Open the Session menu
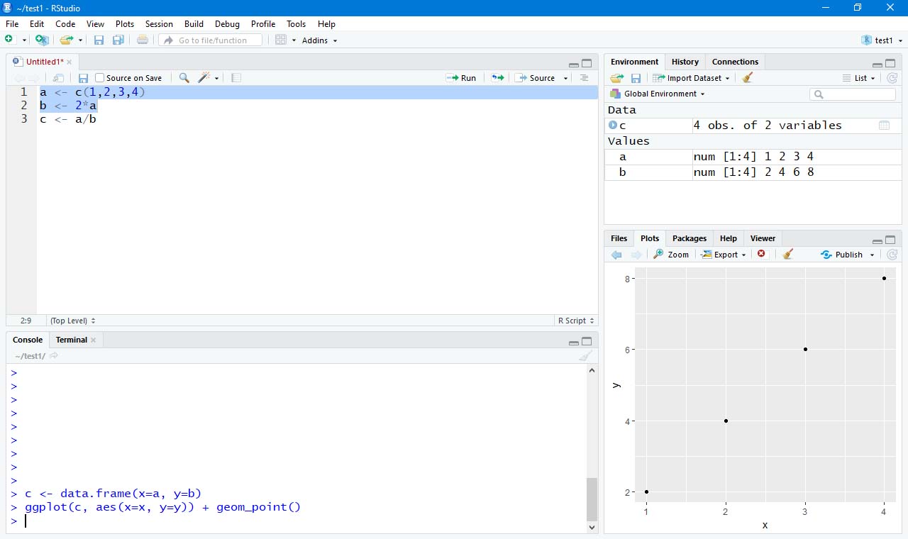Image resolution: width=908 pixels, height=539 pixels. 159,24
